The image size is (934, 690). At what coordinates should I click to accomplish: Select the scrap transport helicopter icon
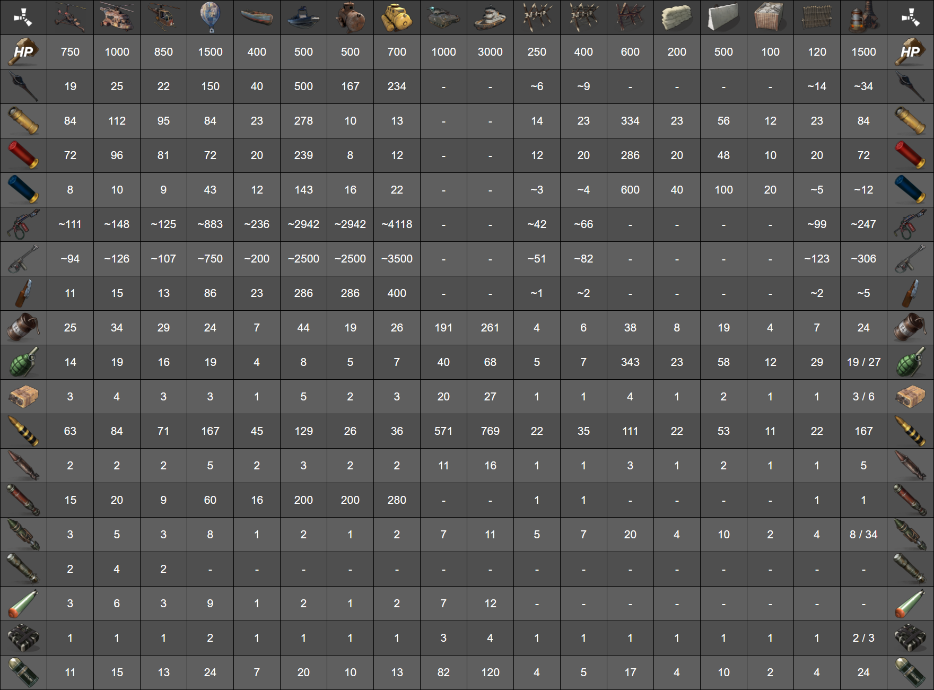(x=117, y=17)
